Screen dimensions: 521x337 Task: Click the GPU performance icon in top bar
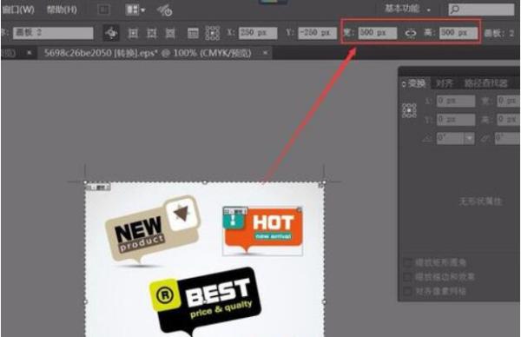point(164,10)
